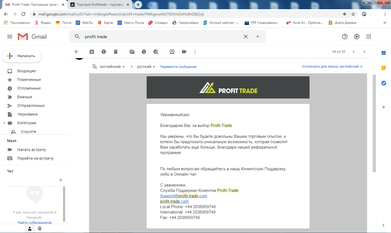The image size is (391, 233).
Task: Click the Написать compose button
Action: [22, 56]
